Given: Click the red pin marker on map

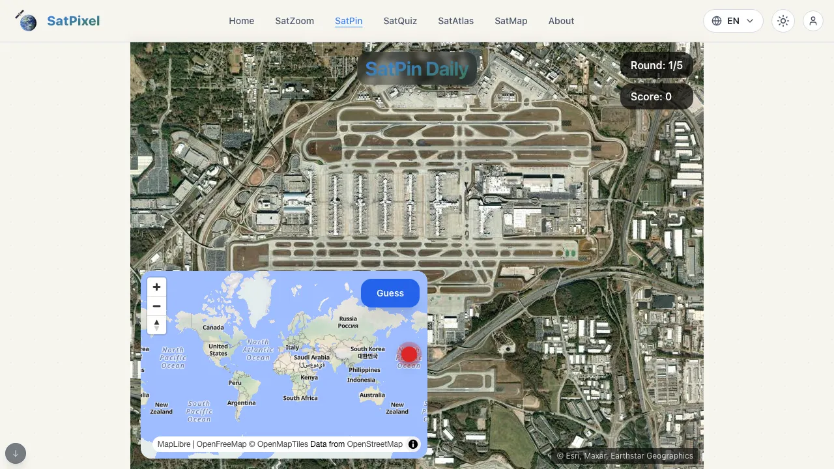Looking at the screenshot, I should (409, 354).
